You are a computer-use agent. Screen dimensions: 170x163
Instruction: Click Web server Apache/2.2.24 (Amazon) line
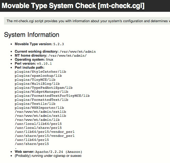click(x=48, y=152)
